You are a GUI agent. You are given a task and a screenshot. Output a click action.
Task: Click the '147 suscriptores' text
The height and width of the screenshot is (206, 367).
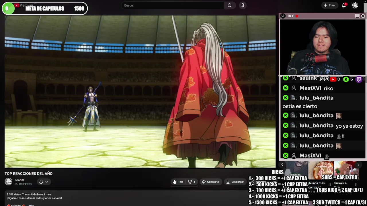(x=23, y=184)
